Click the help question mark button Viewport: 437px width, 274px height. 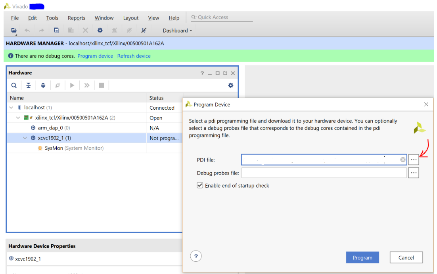[x=196, y=256]
